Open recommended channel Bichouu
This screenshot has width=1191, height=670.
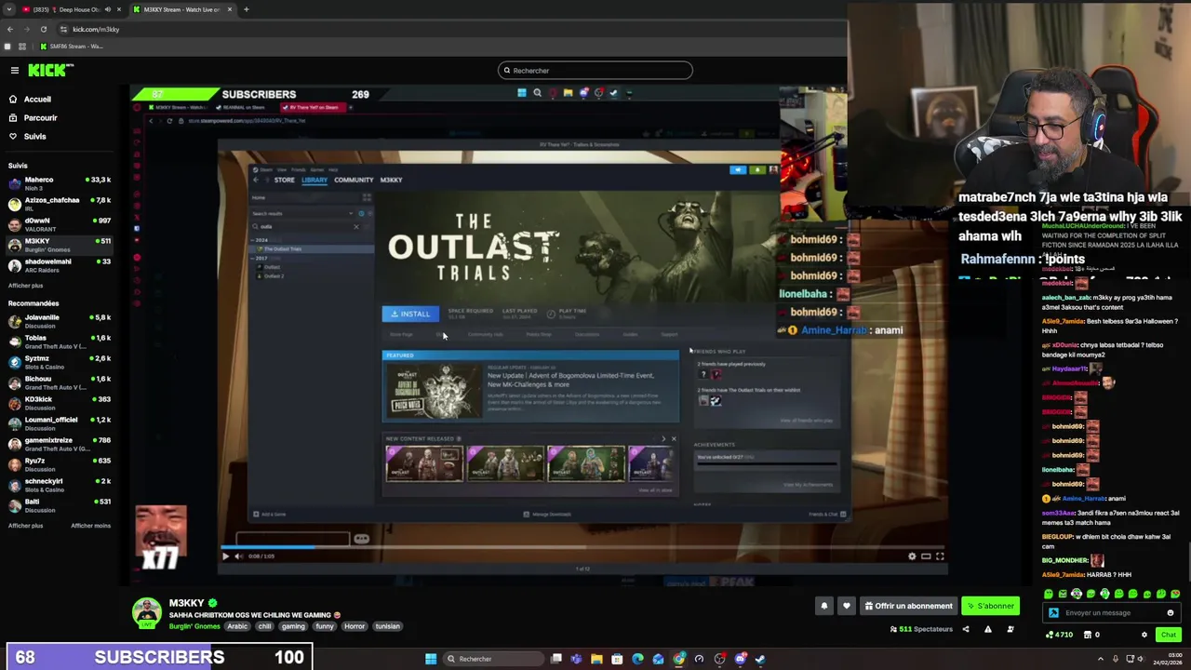point(60,382)
